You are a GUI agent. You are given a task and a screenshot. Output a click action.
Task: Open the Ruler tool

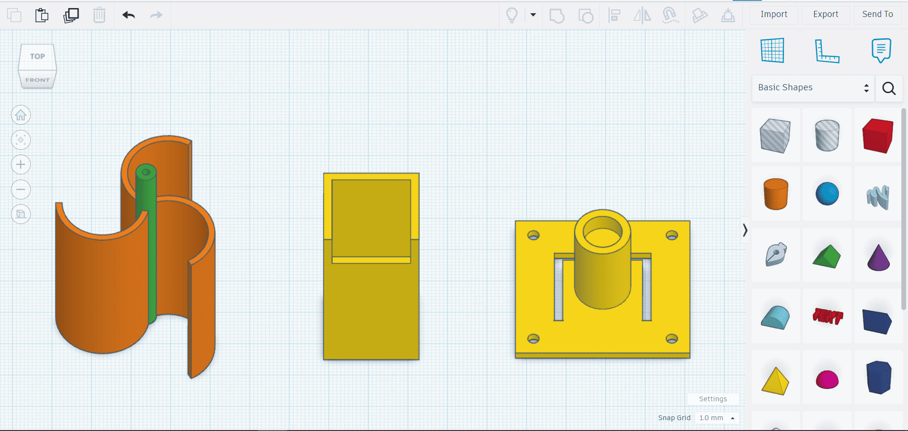coord(827,51)
